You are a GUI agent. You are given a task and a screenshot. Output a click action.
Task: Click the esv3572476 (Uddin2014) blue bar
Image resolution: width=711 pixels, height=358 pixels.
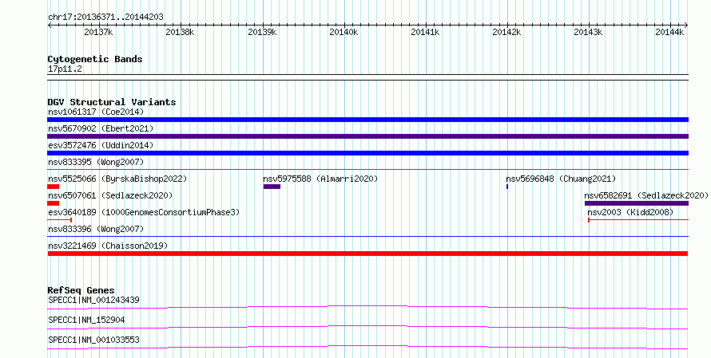(367, 153)
